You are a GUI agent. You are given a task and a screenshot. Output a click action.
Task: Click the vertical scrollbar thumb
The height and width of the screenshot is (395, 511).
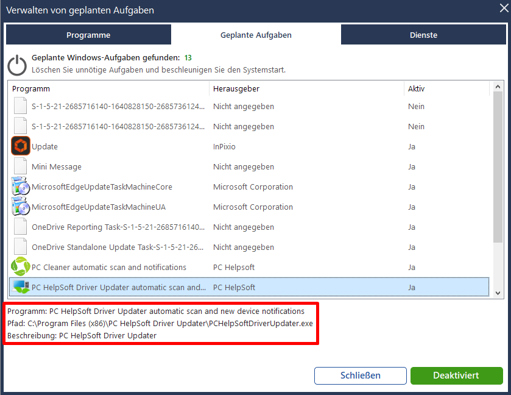[x=498, y=167]
